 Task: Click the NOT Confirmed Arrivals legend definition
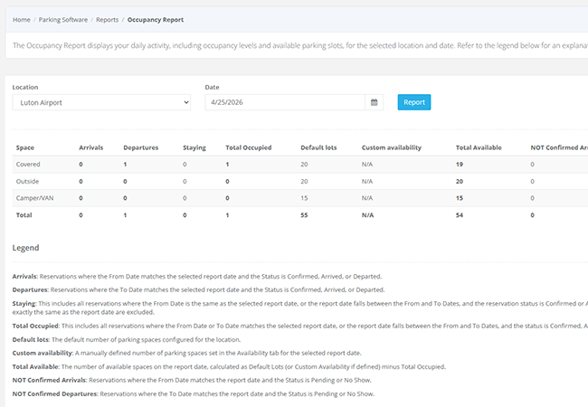click(x=192, y=380)
